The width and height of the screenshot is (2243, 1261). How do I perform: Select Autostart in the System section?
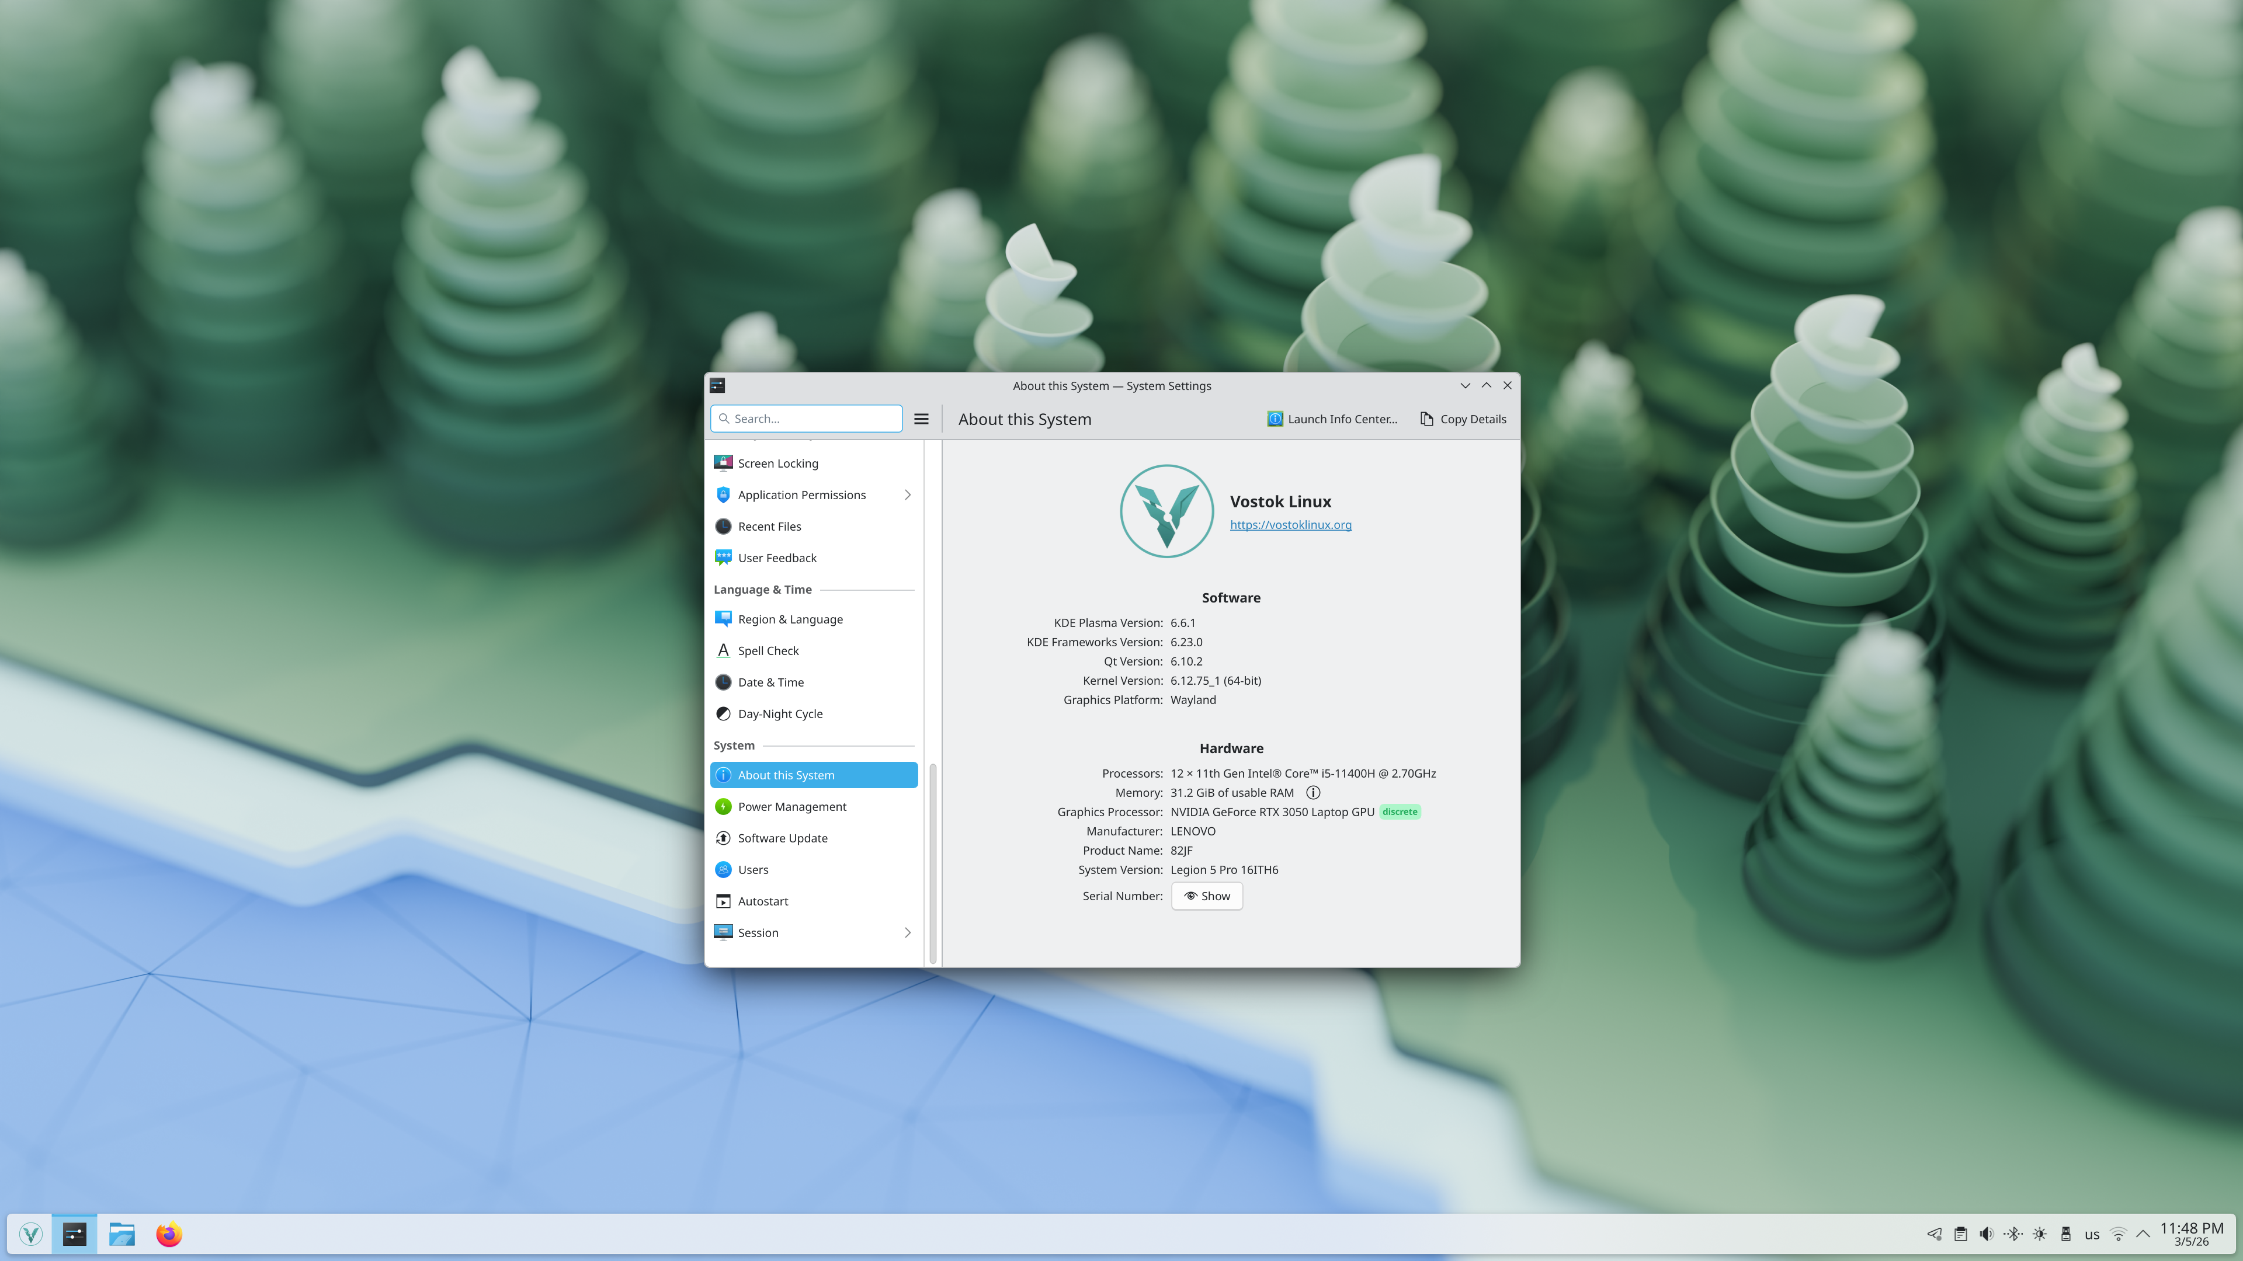(763, 901)
